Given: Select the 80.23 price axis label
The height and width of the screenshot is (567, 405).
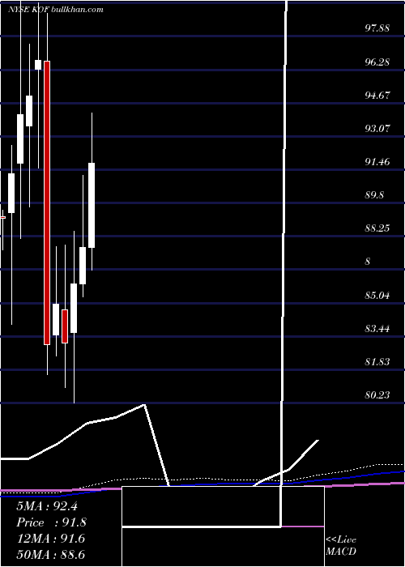Looking at the screenshot, I should [x=377, y=395].
